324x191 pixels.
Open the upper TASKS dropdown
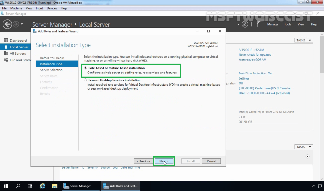[x=303, y=40]
